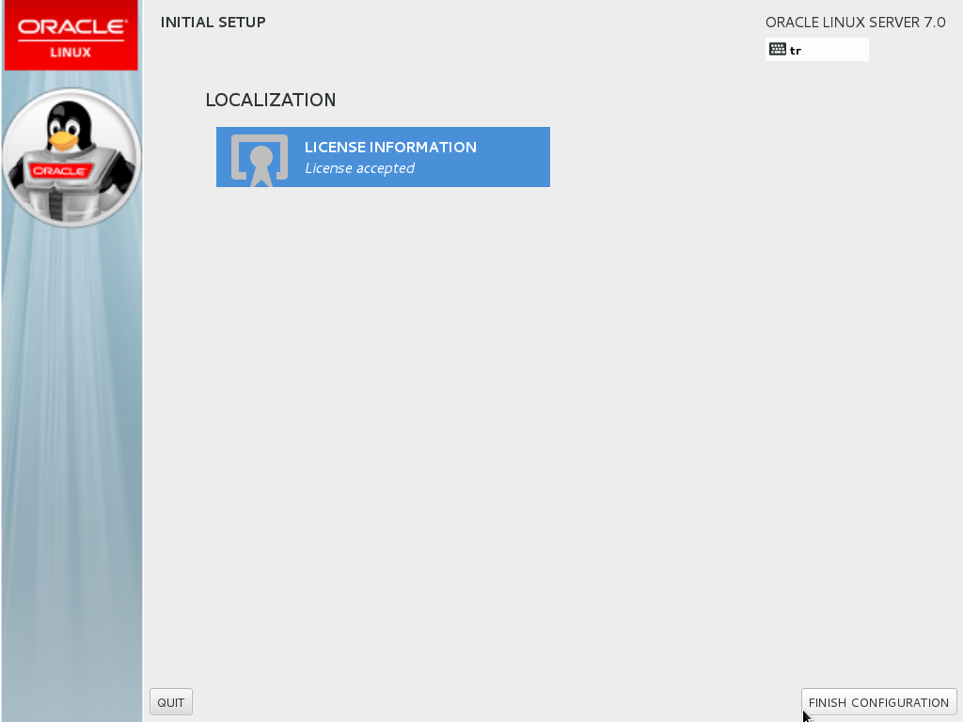Click the keyboard icon in layout indicator
The image size is (963, 722).
pos(777,50)
